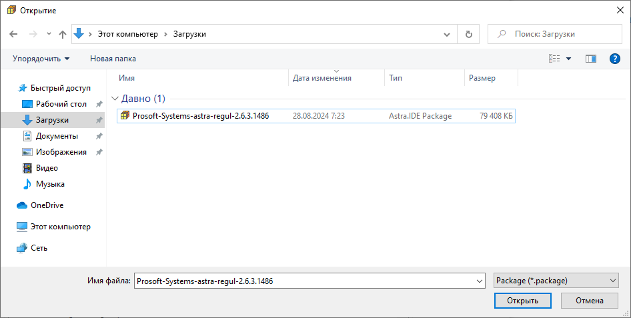Select Рабочий стол in quick access

point(61,104)
